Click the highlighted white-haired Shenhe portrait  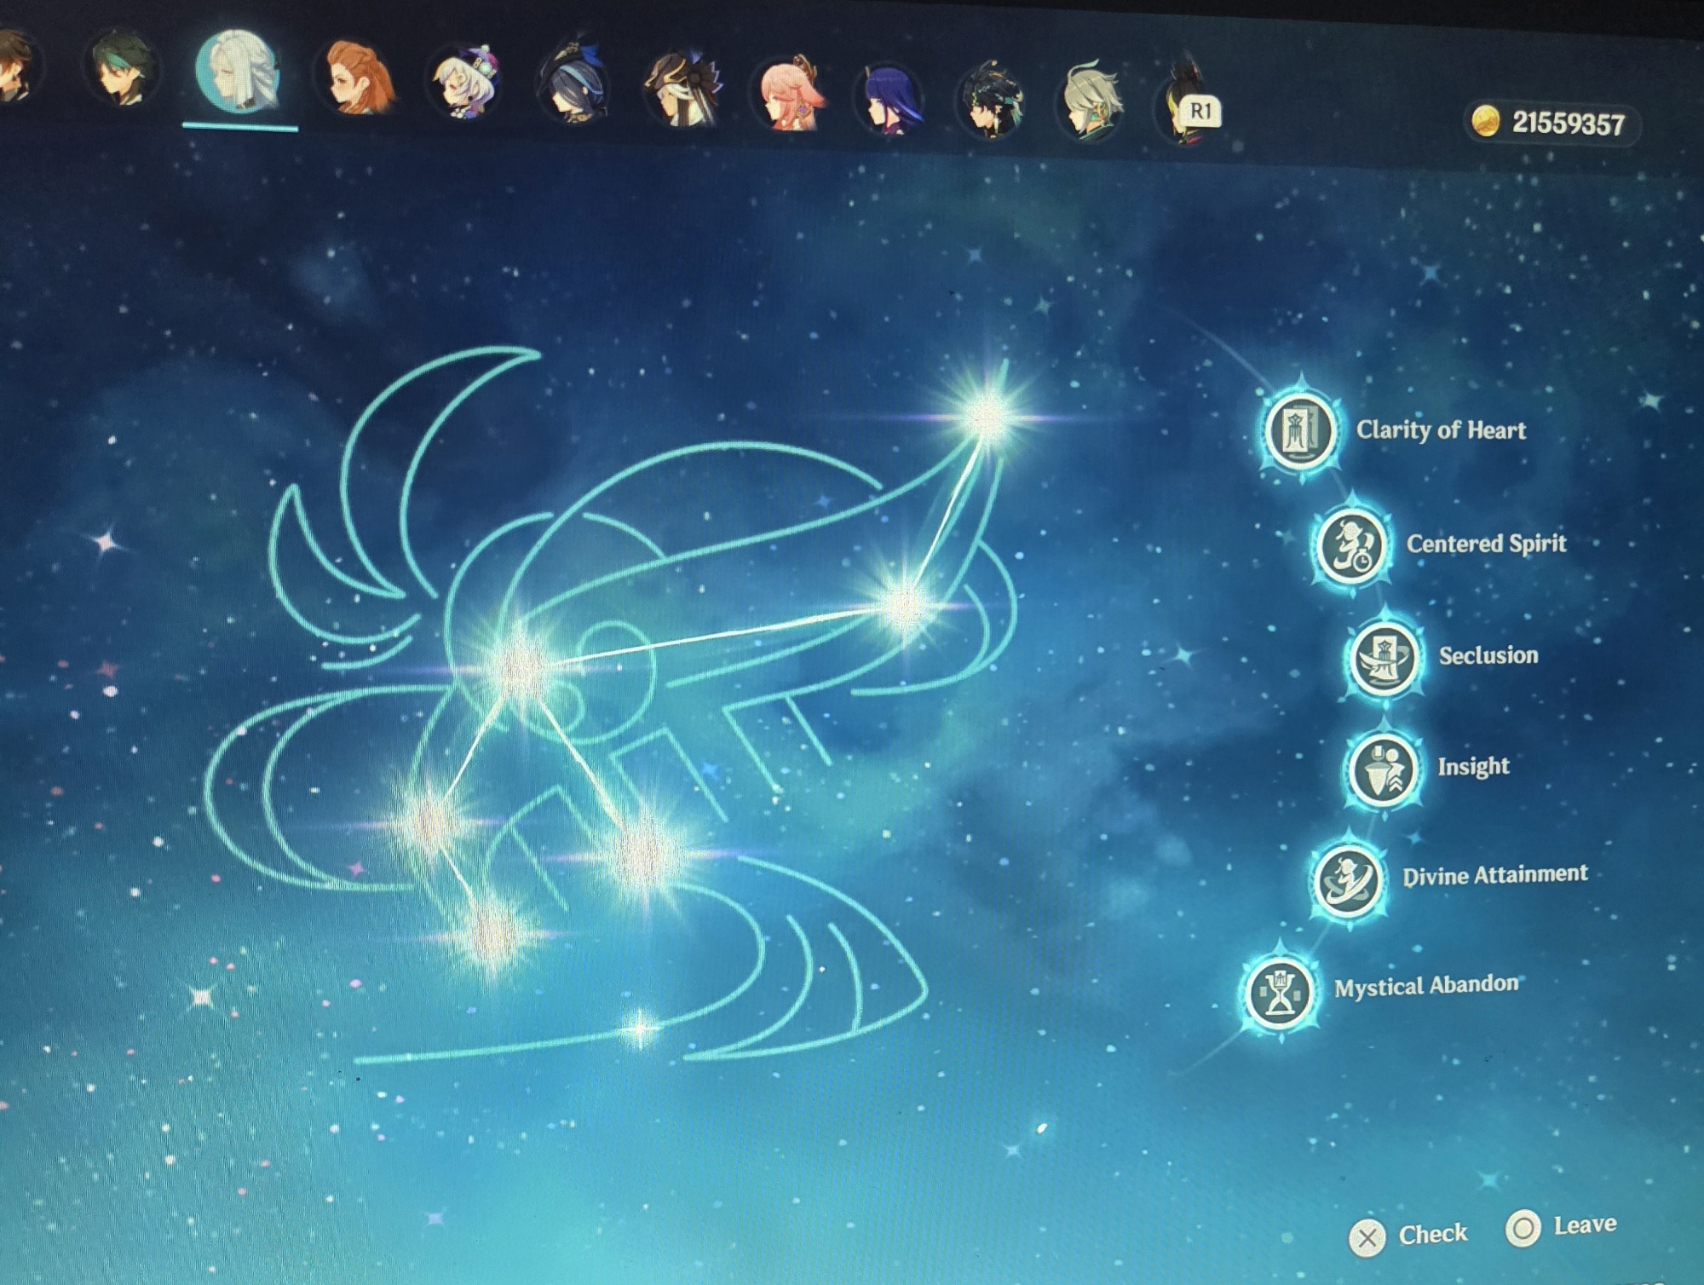pyautogui.click(x=239, y=70)
